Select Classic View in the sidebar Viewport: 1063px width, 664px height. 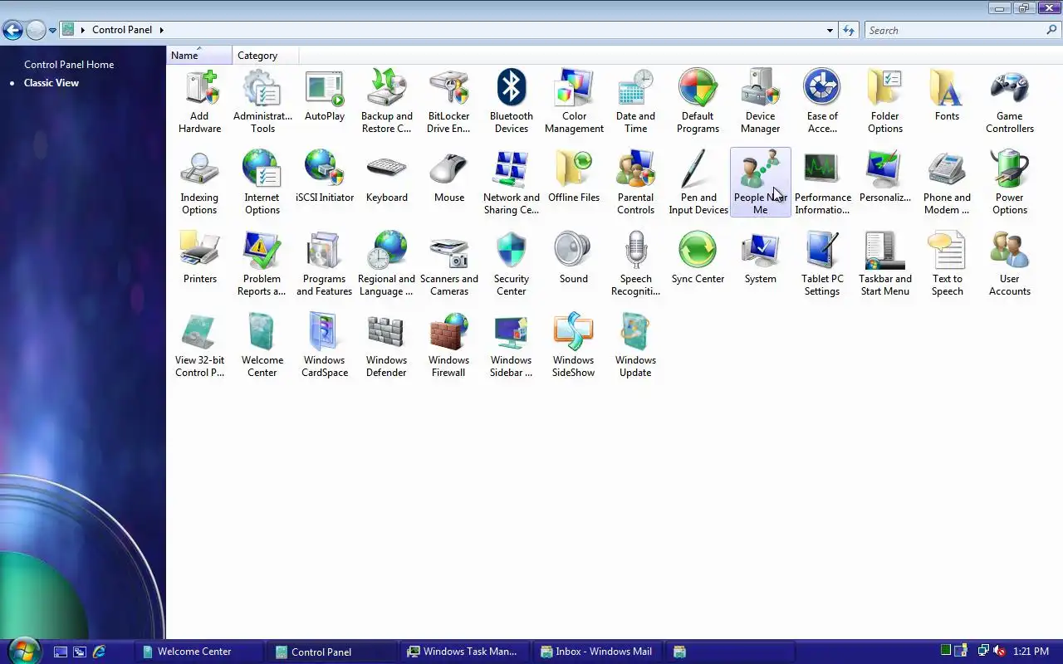tap(51, 82)
